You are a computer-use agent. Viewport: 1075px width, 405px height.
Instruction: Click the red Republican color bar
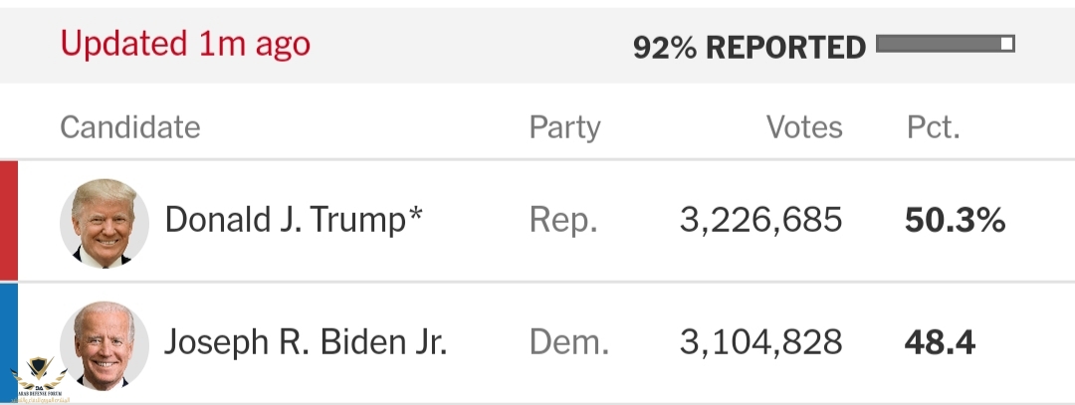(x=8, y=221)
